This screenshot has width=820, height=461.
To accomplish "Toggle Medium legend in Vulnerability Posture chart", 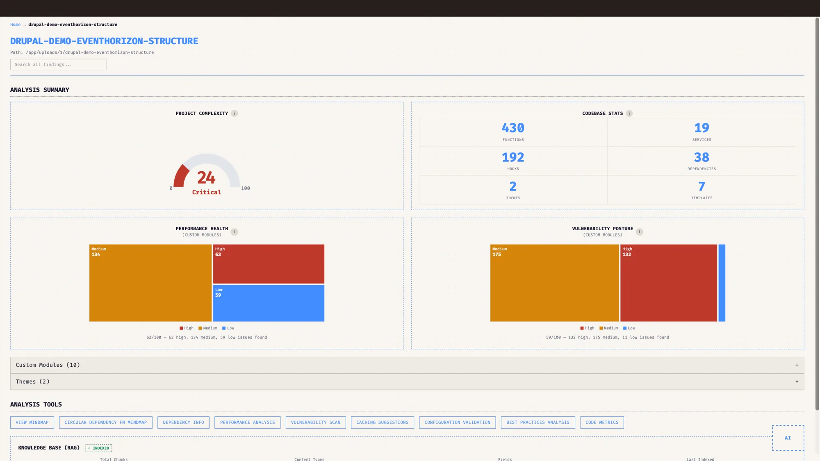I will [609, 328].
